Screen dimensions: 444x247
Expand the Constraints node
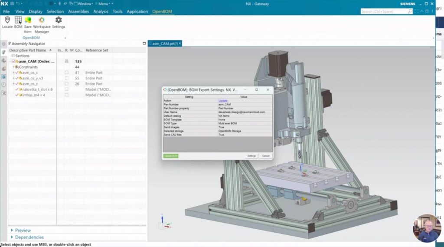pos(13,67)
